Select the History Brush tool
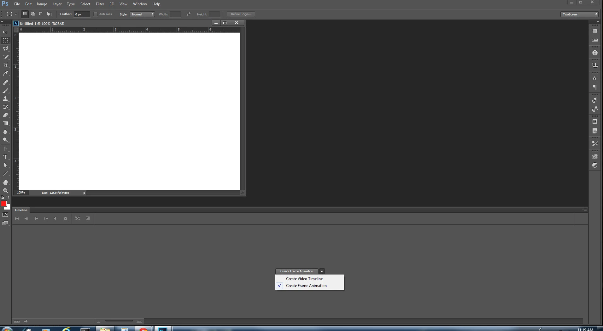The image size is (603, 331). coord(5,107)
